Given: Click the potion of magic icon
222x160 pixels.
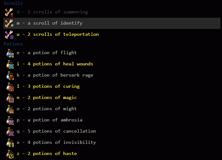Looking at the screenshot, I should [10, 98].
